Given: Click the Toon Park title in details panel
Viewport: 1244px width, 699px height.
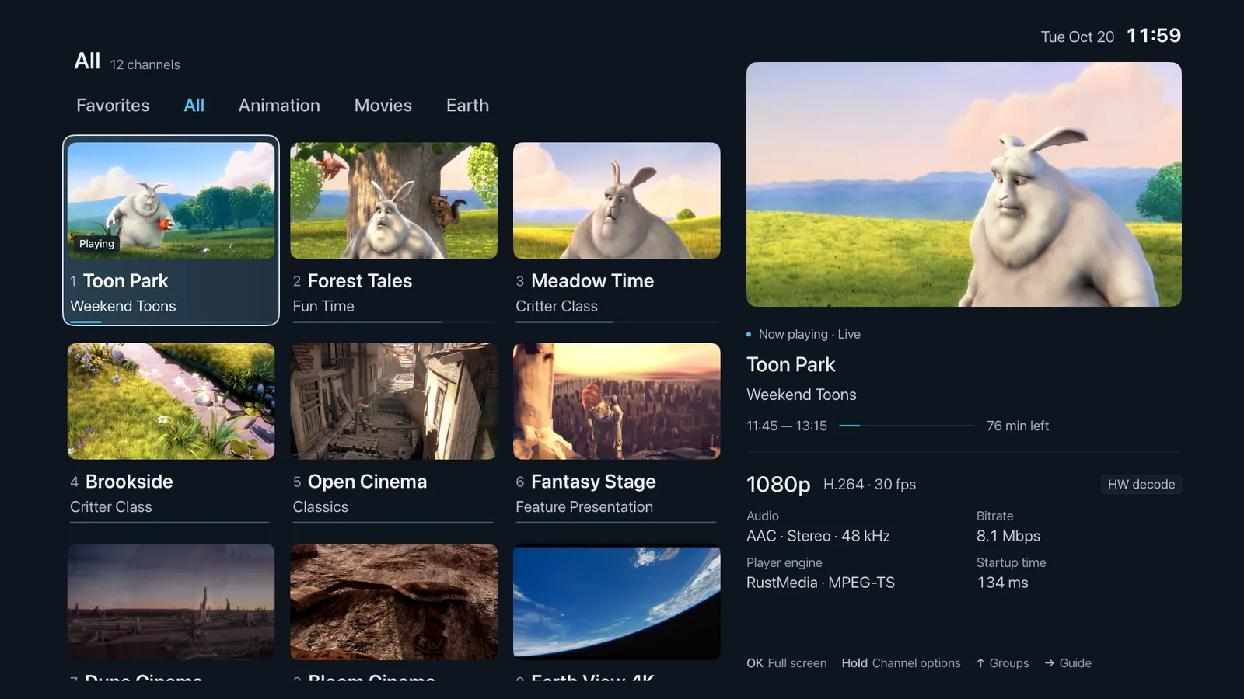Looking at the screenshot, I should 791,365.
